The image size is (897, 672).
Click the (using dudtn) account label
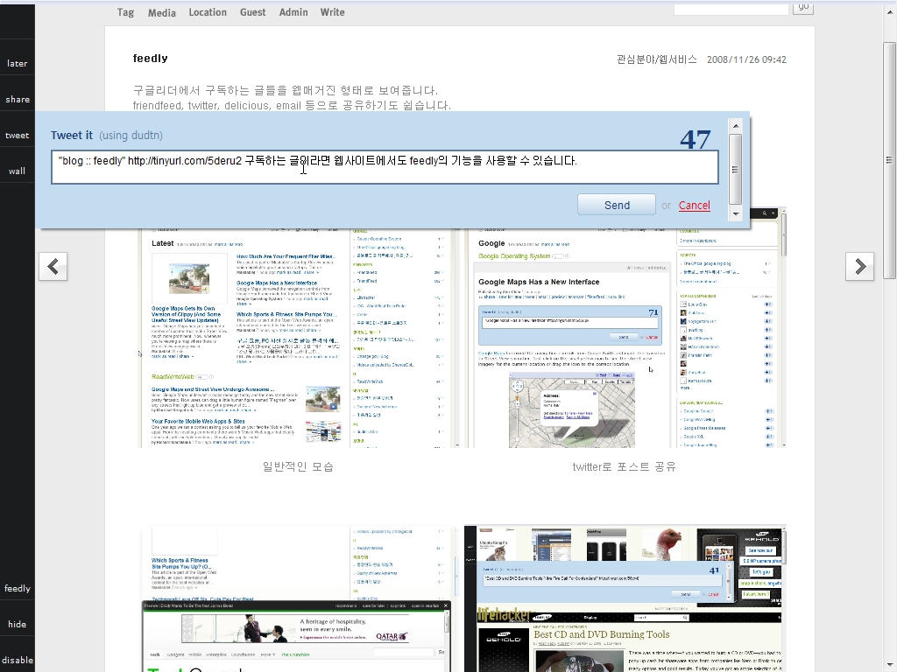131,136
